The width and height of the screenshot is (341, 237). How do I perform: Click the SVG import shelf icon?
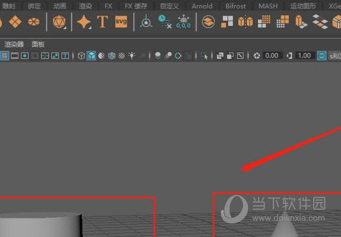pos(121,21)
